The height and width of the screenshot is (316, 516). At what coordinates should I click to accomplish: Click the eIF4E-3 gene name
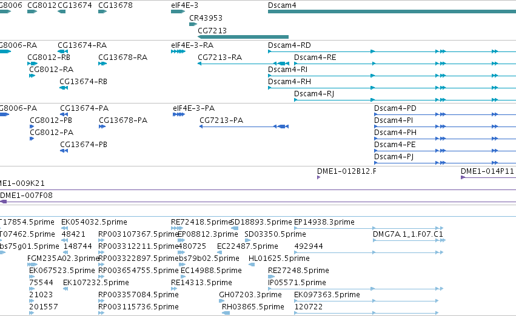click(184, 5)
